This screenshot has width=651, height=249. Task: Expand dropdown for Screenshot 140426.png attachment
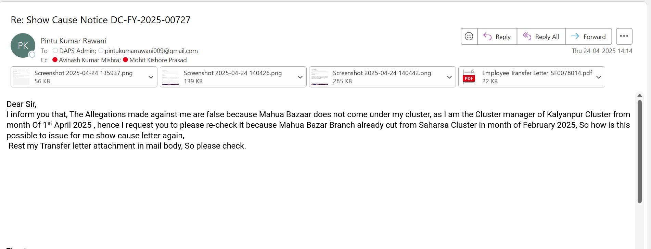click(300, 77)
